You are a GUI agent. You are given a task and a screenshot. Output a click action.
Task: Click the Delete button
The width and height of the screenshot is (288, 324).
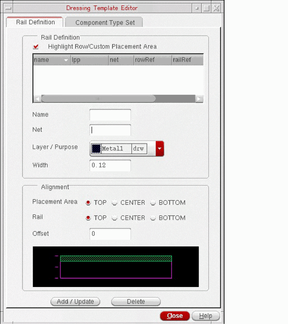pos(136,302)
